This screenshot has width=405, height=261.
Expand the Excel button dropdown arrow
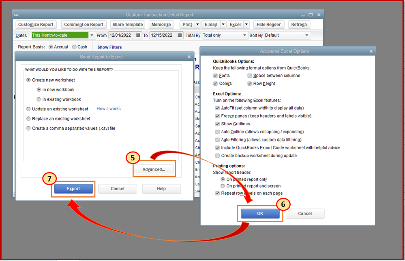(246, 25)
